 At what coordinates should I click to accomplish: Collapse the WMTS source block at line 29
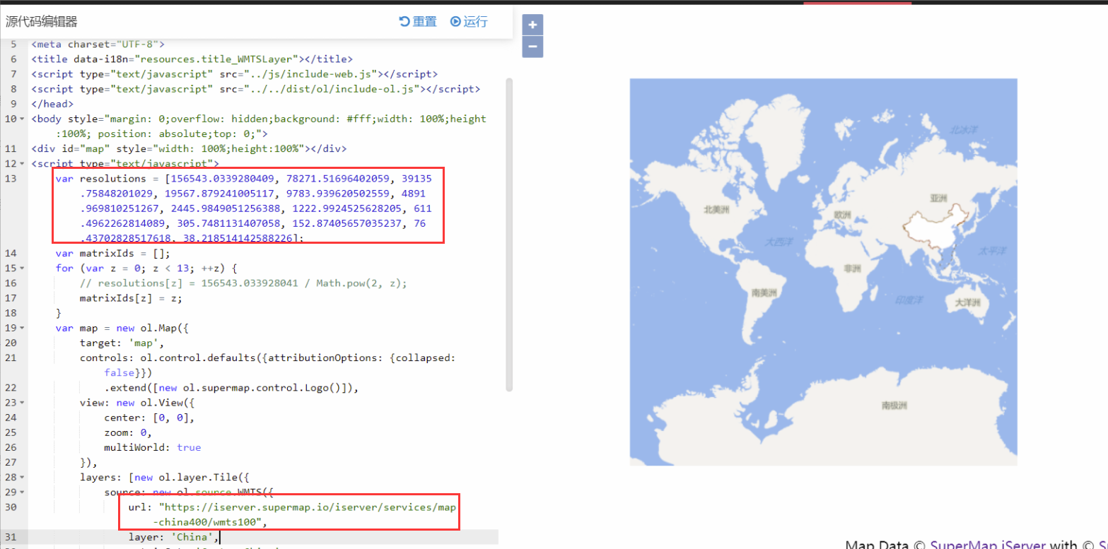pos(21,492)
